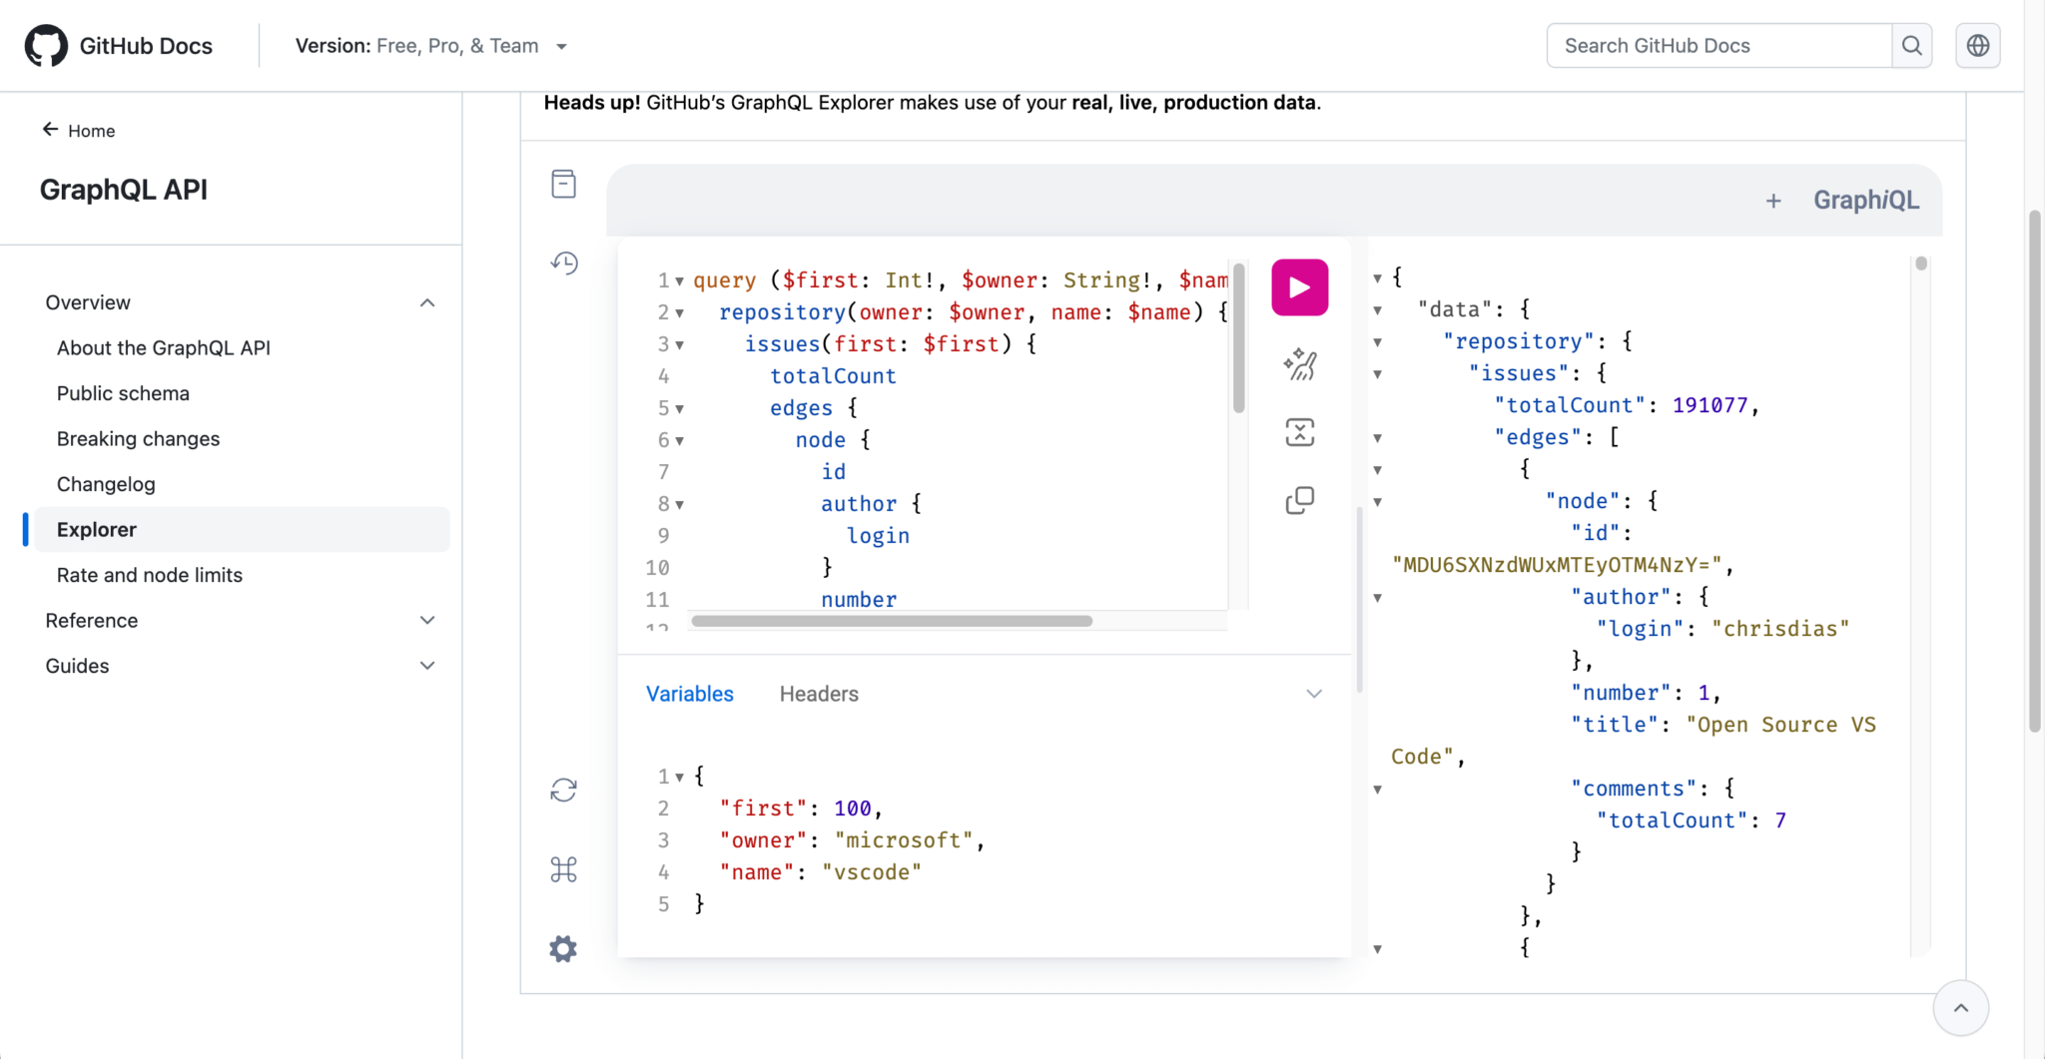
Task: Collapse the "issues" object in response
Action: (1377, 374)
